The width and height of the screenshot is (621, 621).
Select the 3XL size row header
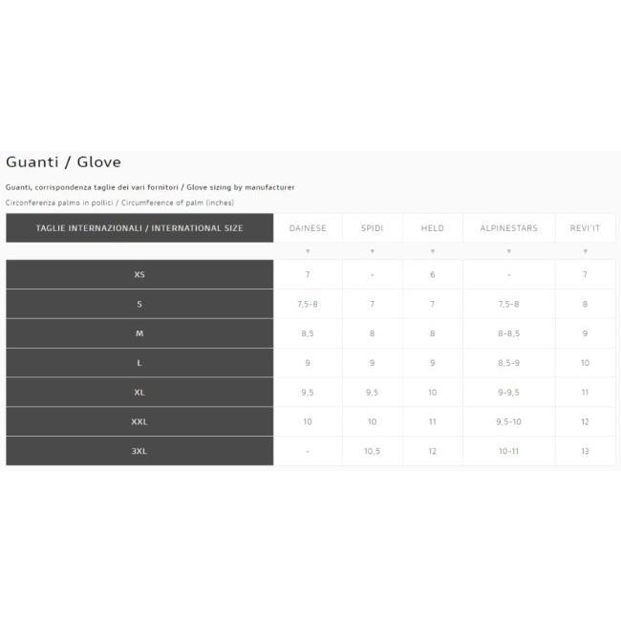(x=139, y=451)
